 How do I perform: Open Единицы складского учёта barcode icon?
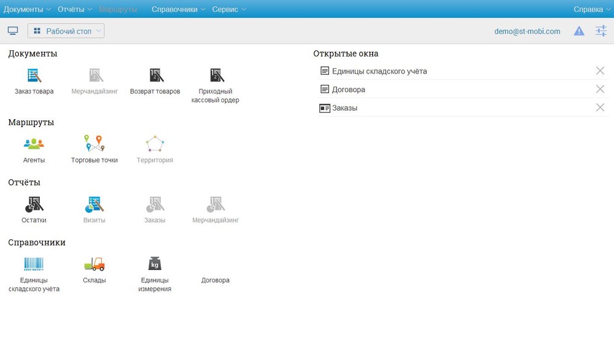tap(34, 264)
